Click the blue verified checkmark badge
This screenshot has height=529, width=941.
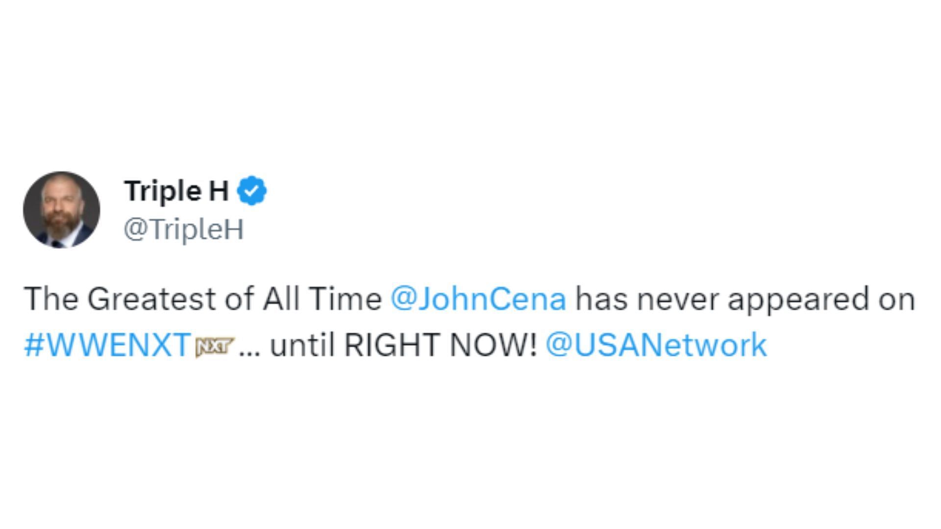coord(252,191)
